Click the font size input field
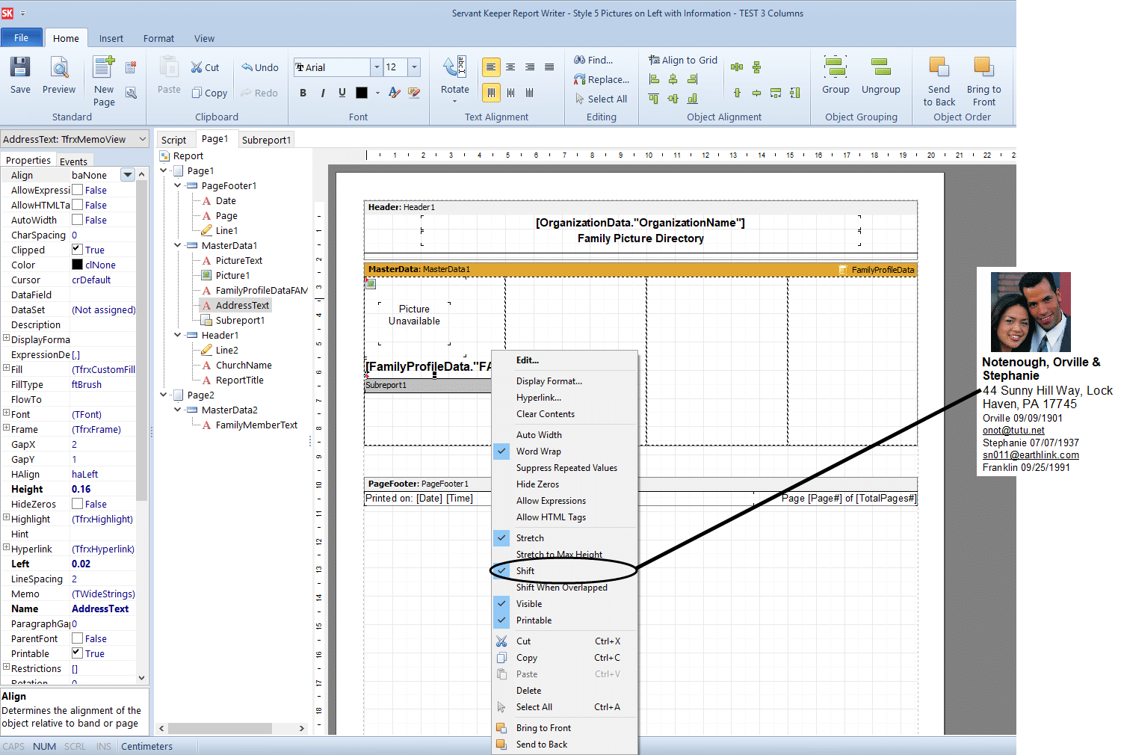The image size is (1121, 755). pyautogui.click(x=395, y=67)
